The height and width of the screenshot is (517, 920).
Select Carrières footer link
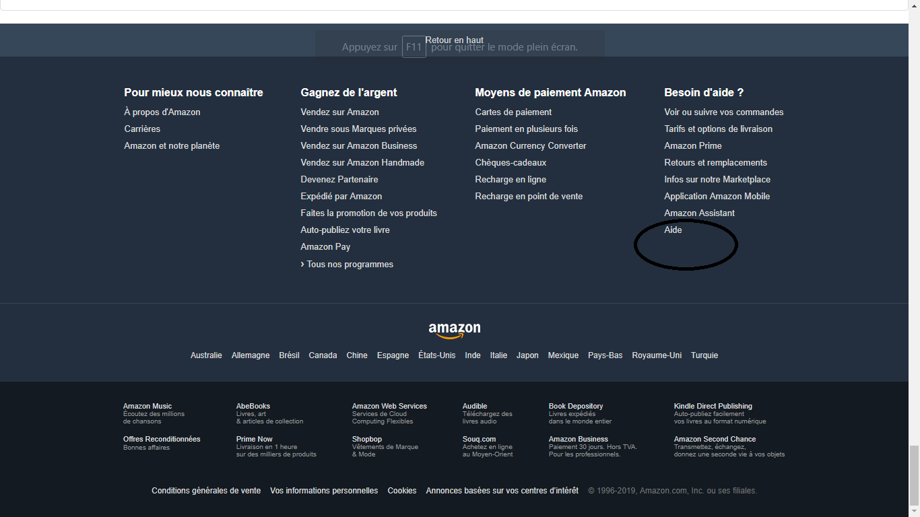(x=142, y=129)
